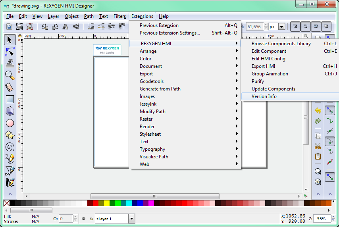Click Select All toolbar icon

19,27
